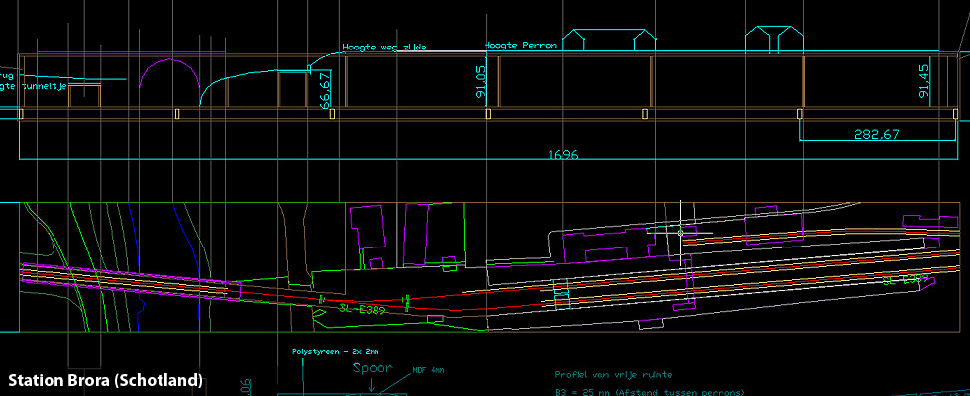Click the crosshair cursor pickbox
This screenshot has height=396, width=970.
[x=681, y=233]
